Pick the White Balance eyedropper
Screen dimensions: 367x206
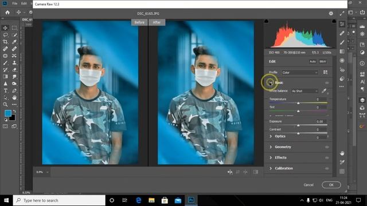[x=324, y=90]
